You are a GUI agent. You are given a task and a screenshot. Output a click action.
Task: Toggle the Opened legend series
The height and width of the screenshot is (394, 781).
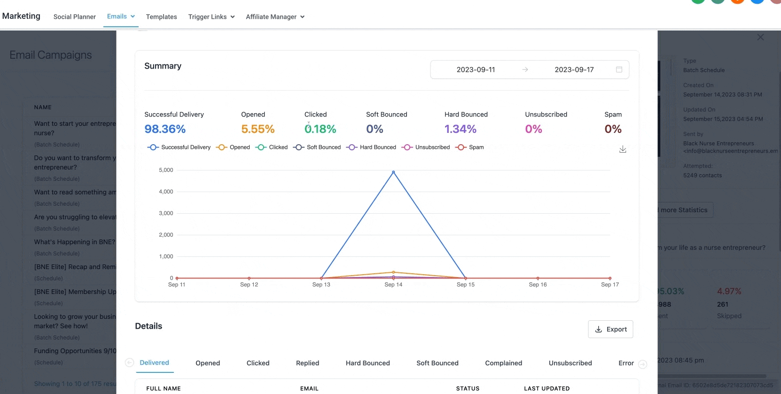233,147
